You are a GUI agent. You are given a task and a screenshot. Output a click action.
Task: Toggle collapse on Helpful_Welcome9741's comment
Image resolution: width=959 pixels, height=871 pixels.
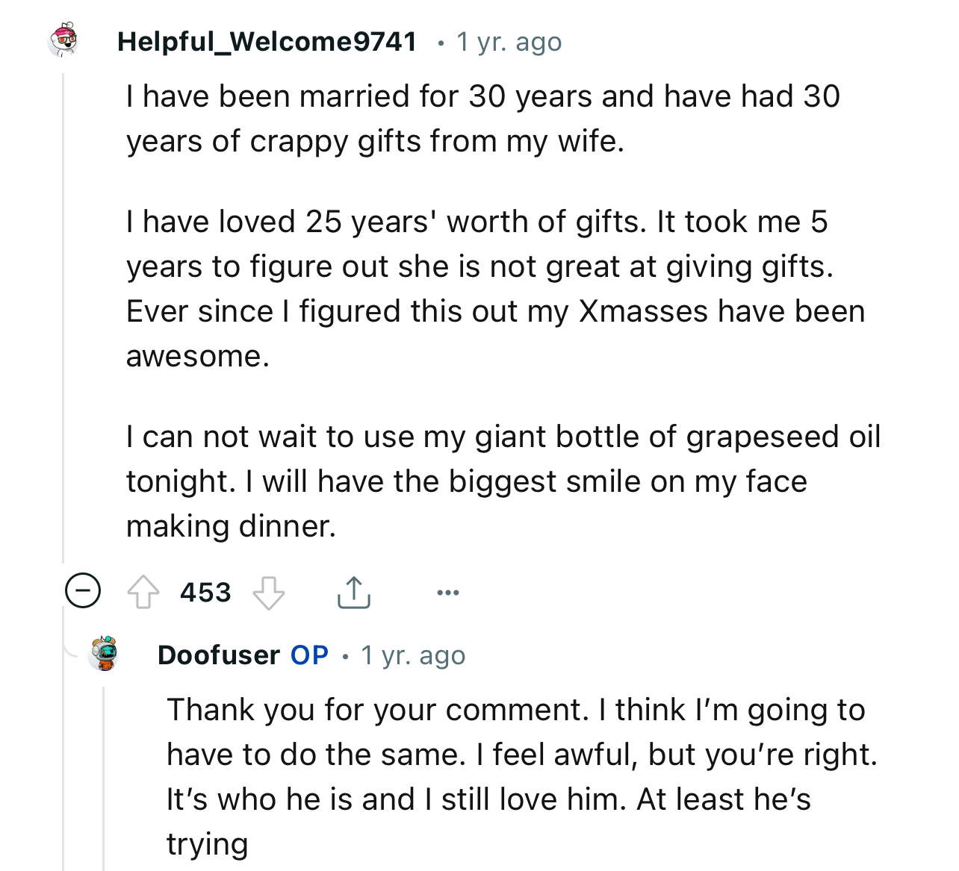tap(82, 591)
